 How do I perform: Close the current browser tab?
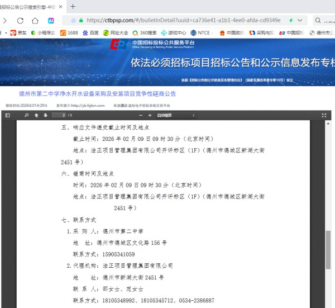coord(60,7)
